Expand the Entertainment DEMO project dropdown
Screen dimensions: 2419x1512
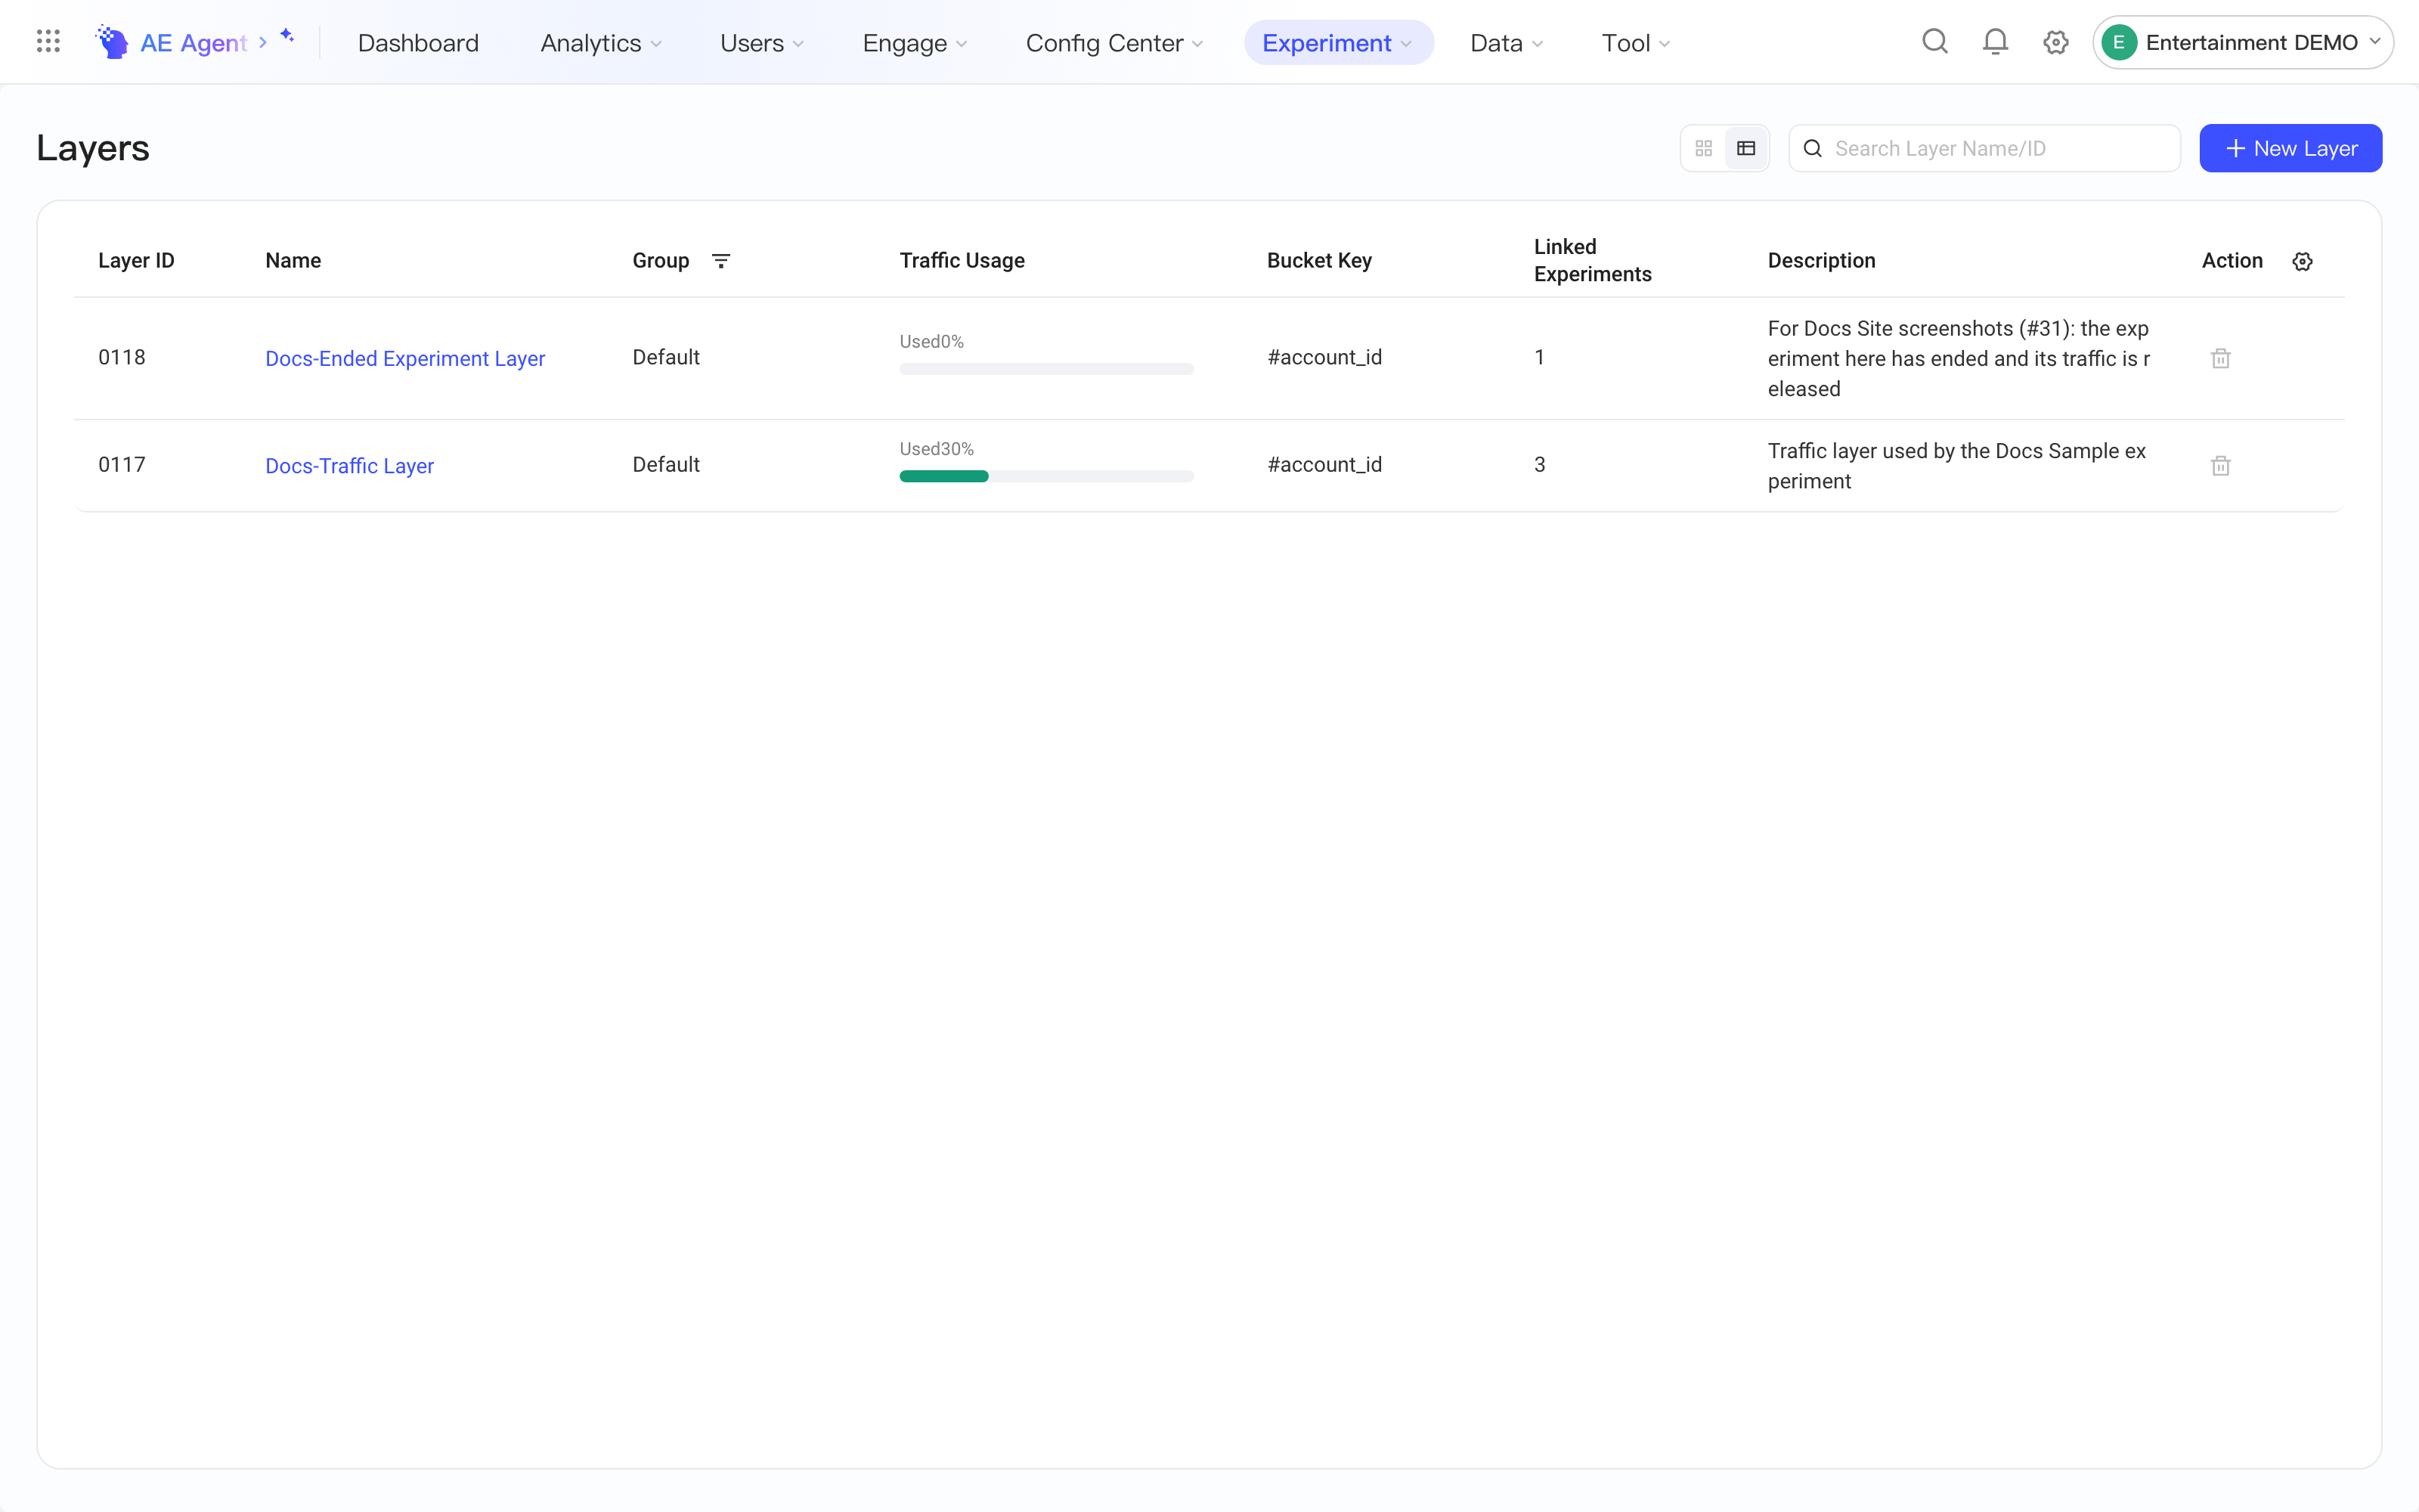click(2242, 42)
